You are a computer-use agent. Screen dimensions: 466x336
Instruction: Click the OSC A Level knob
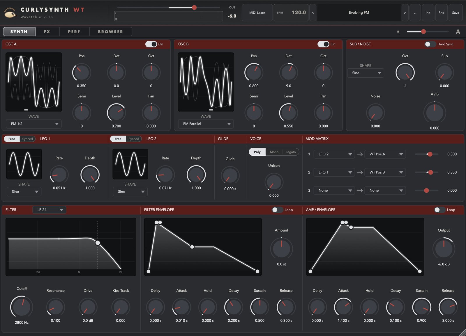(x=116, y=113)
